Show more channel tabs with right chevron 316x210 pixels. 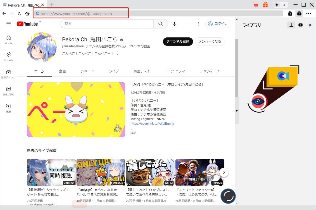[218, 71]
